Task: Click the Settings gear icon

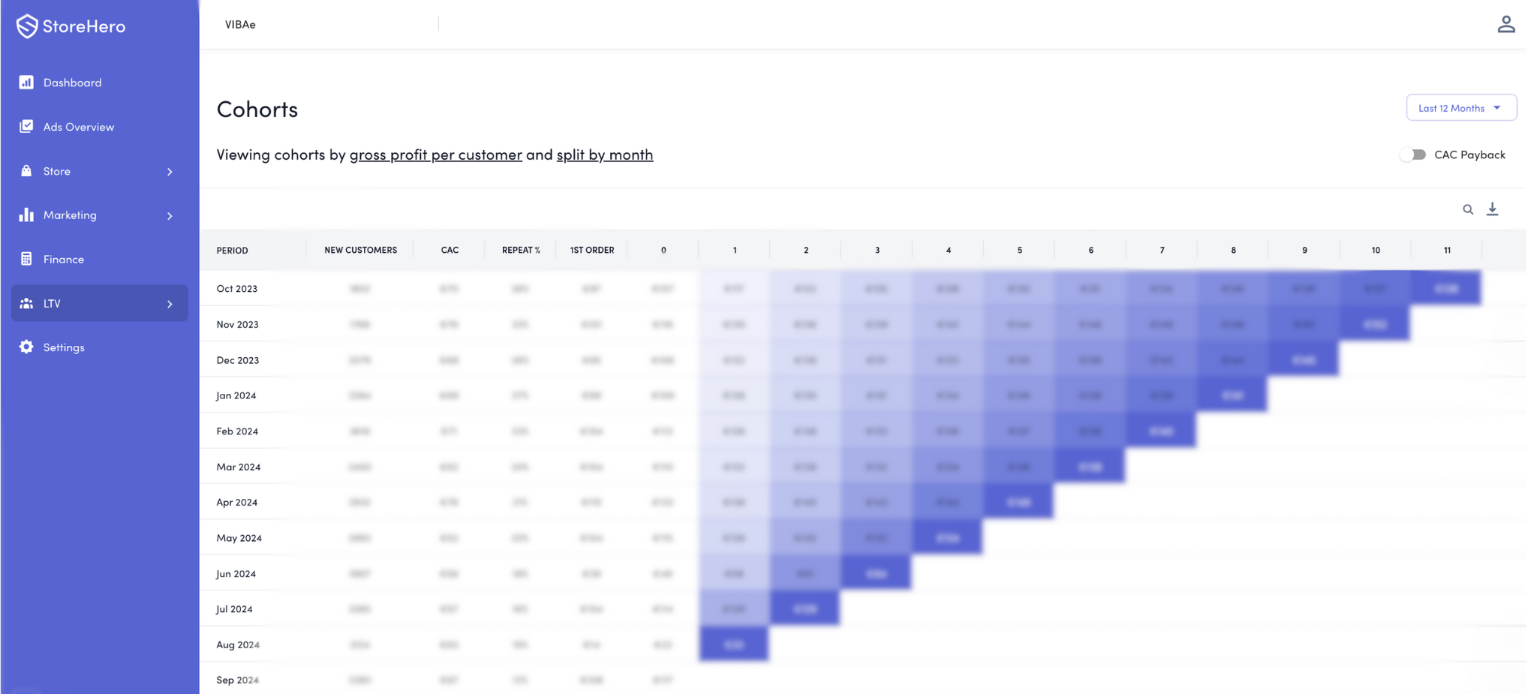Action: pyautogui.click(x=26, y=347)
